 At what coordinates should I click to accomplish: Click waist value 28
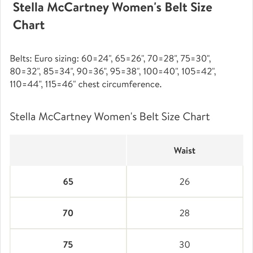point(185,213)
